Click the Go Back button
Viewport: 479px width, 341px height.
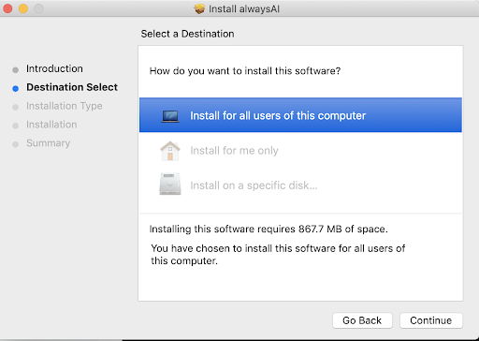[362, 320]
